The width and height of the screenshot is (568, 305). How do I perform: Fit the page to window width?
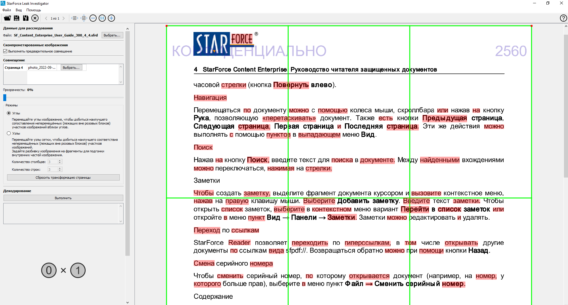[75, 18]
